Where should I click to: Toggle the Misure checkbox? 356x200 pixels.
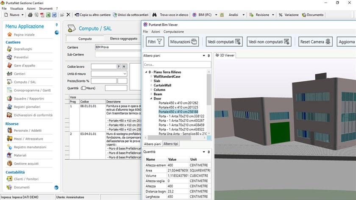[x=83, y=88]
